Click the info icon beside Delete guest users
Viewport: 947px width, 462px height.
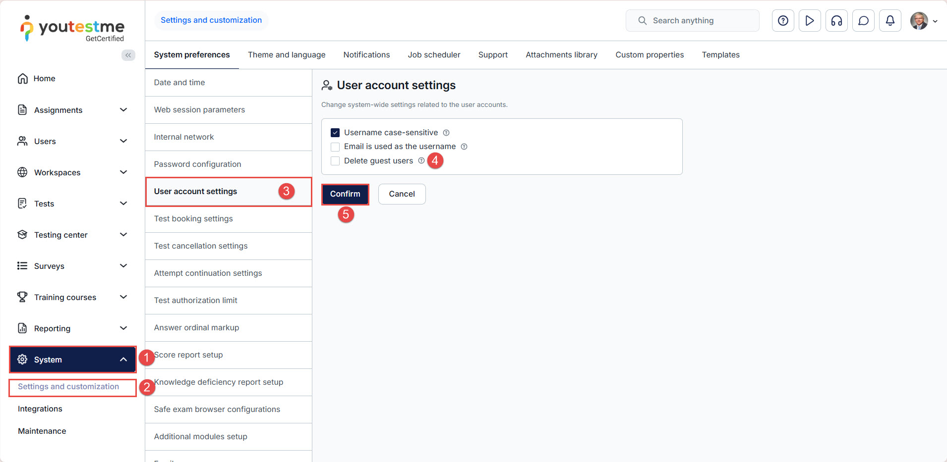tap(421, 160)
